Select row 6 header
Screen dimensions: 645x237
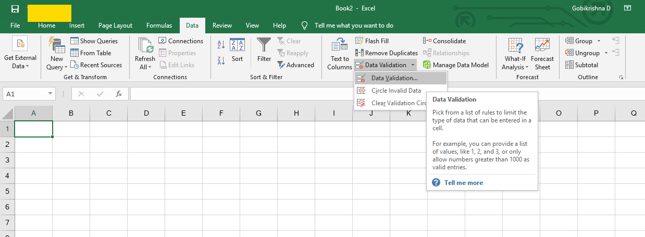(7, 207)
